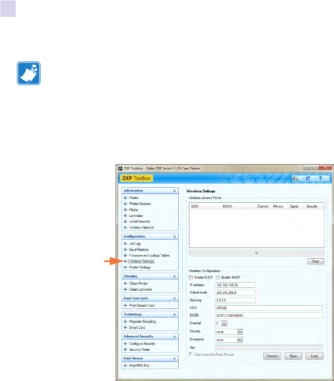Screen dimensions: 334x381
Task: Click the Subnet mask field
Action: pos(235,293)
